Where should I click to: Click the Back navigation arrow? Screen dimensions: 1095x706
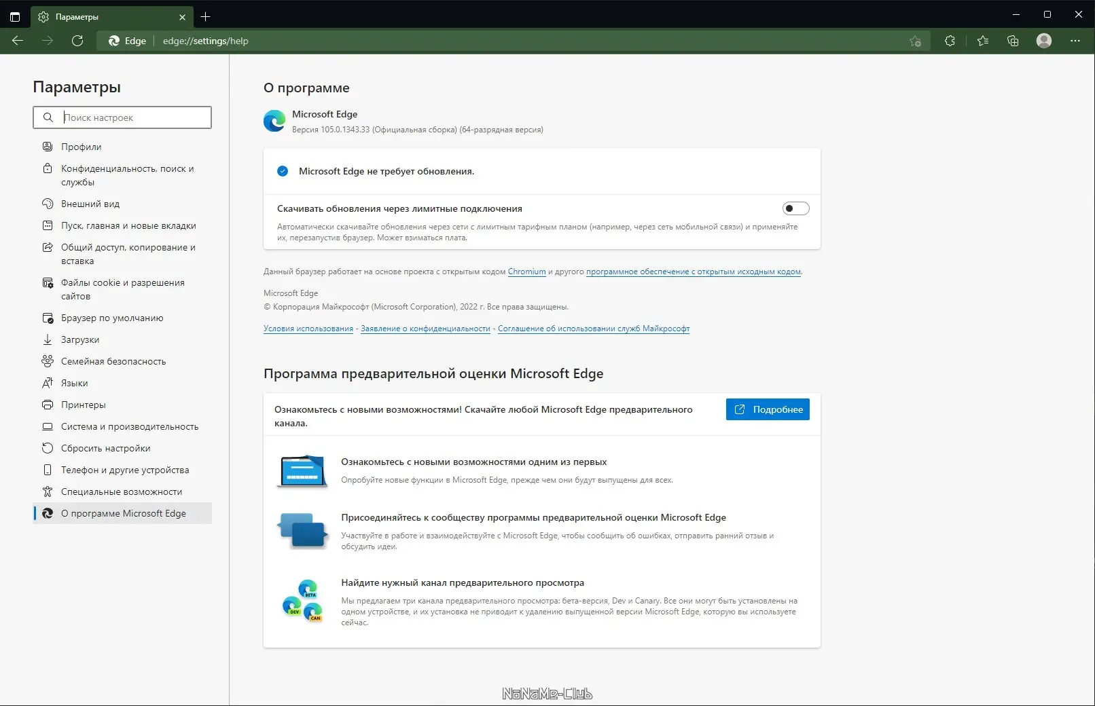coord(18,41)
